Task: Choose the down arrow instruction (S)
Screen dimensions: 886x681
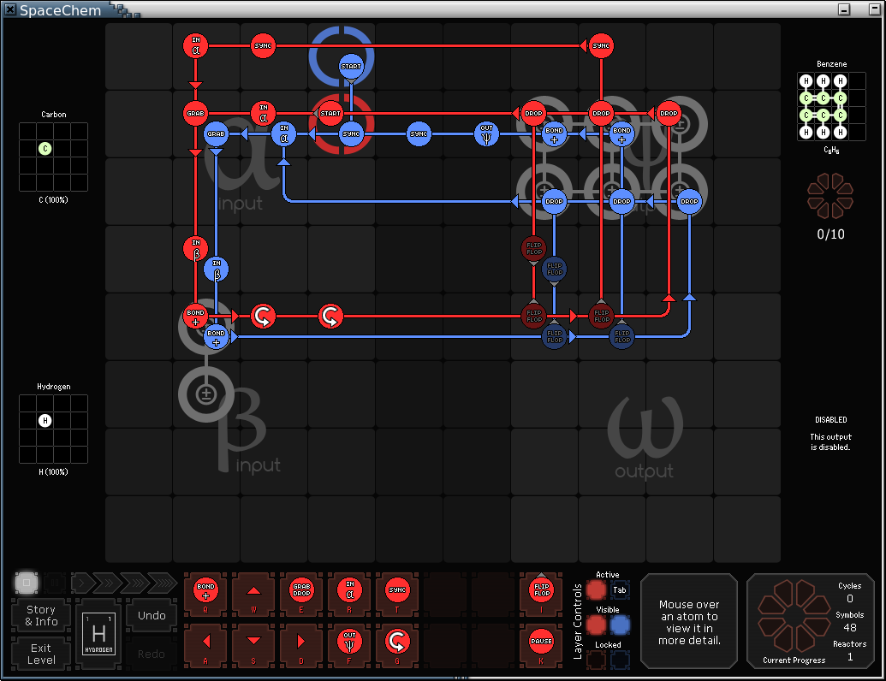Action: click(253, 645)
